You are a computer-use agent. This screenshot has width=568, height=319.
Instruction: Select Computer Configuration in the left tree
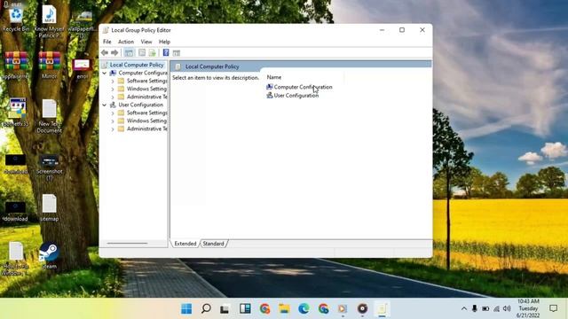tap(143, 73)
